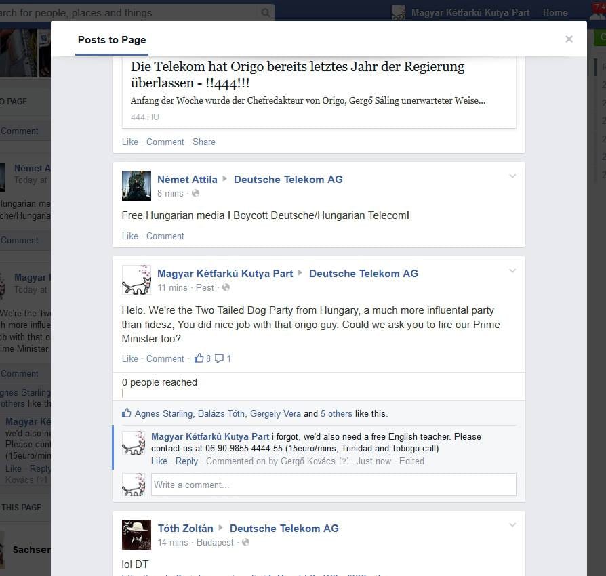Click the globe privacy icon on the 8 mins post
Image resolution: width=606 pixels, height=576 pixels.
[195, 193]
